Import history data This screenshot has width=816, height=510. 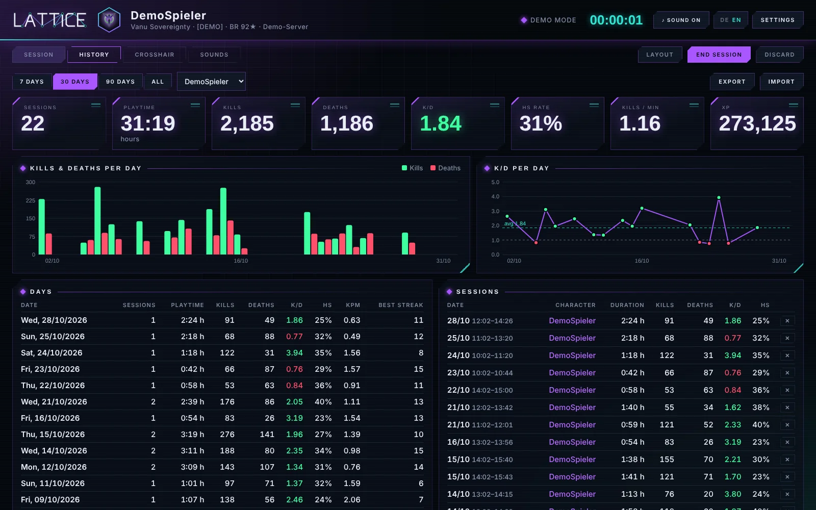tap(781, 82)
